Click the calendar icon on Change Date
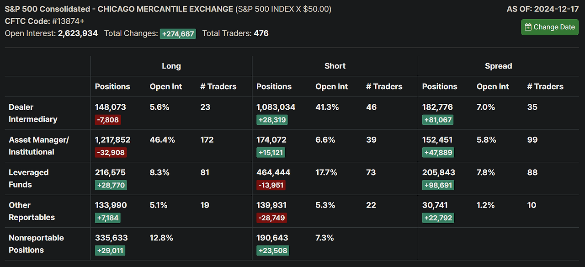585x267 pixels. (x=528, y=27)
